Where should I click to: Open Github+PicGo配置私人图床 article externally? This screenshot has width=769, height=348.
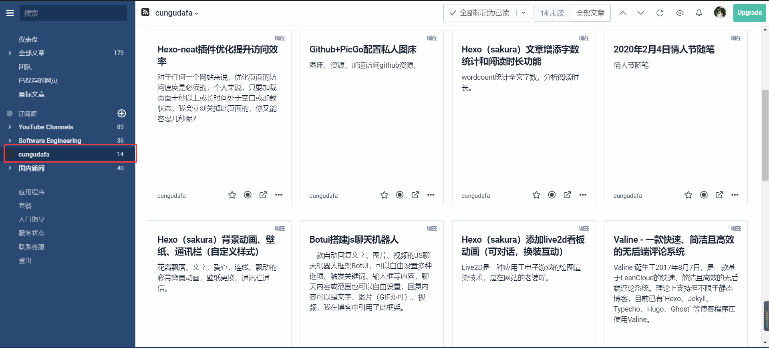tap(415, 195)
